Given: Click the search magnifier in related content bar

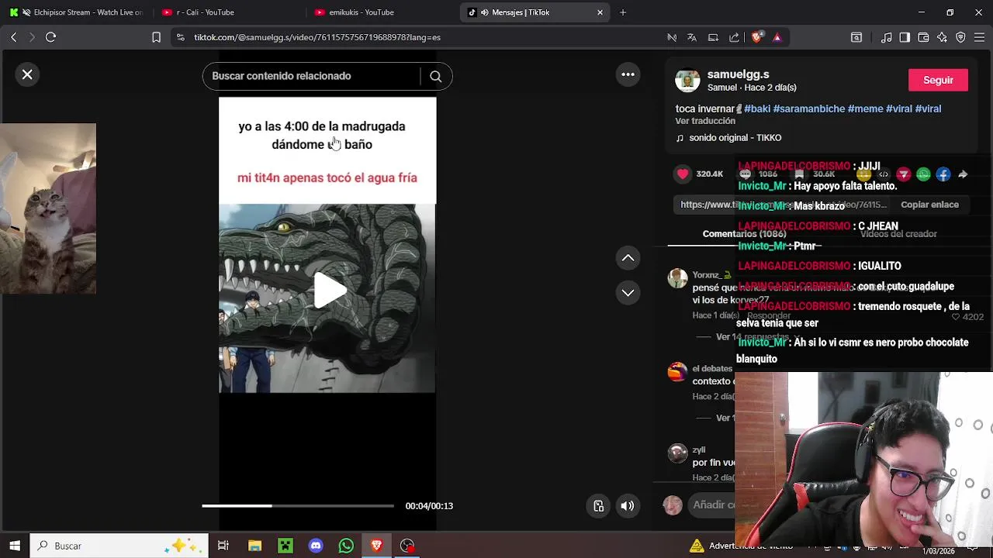Looking at the screenshot, I should 435,76.
